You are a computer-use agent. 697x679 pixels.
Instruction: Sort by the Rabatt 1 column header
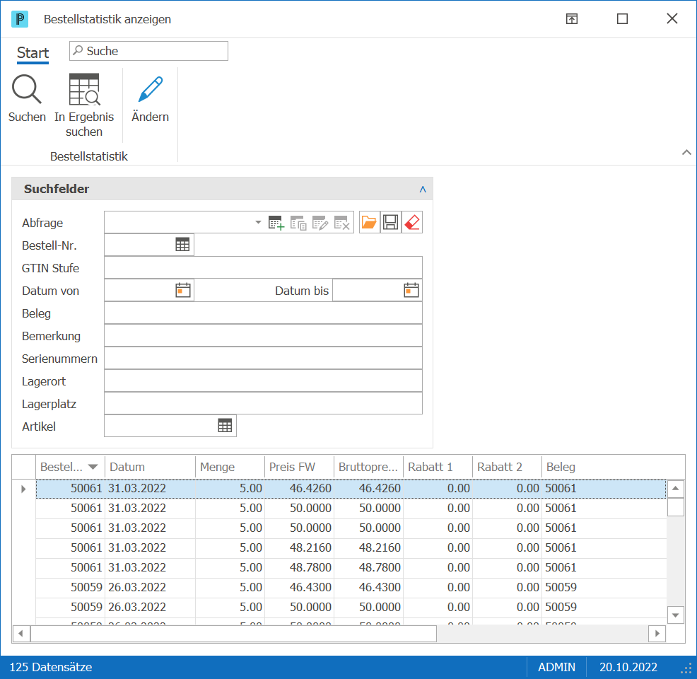438,467
